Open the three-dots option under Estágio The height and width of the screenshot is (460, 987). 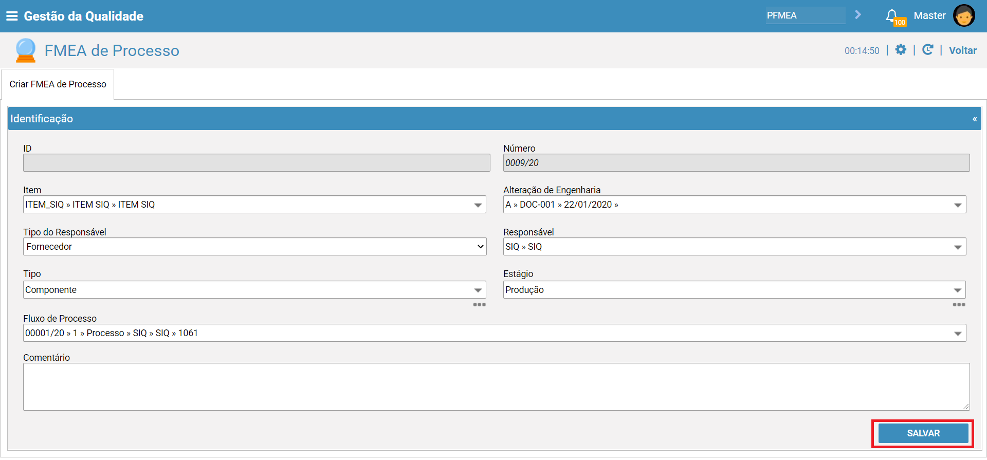[959, 305]
